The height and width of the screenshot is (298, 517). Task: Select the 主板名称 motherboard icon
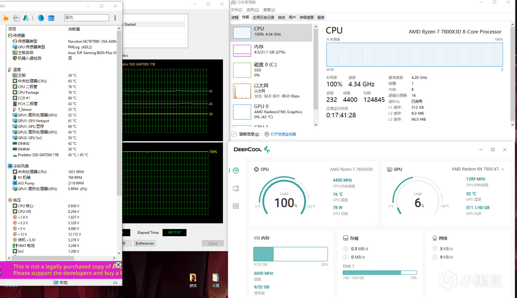click(15, 52)
